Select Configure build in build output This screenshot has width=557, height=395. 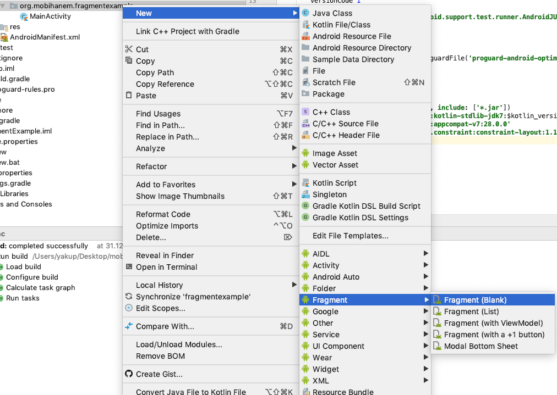(x=32, y=277)
